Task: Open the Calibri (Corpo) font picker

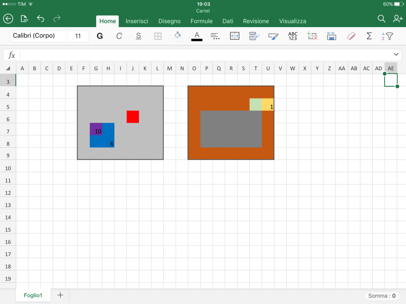Action: point(38,36)
